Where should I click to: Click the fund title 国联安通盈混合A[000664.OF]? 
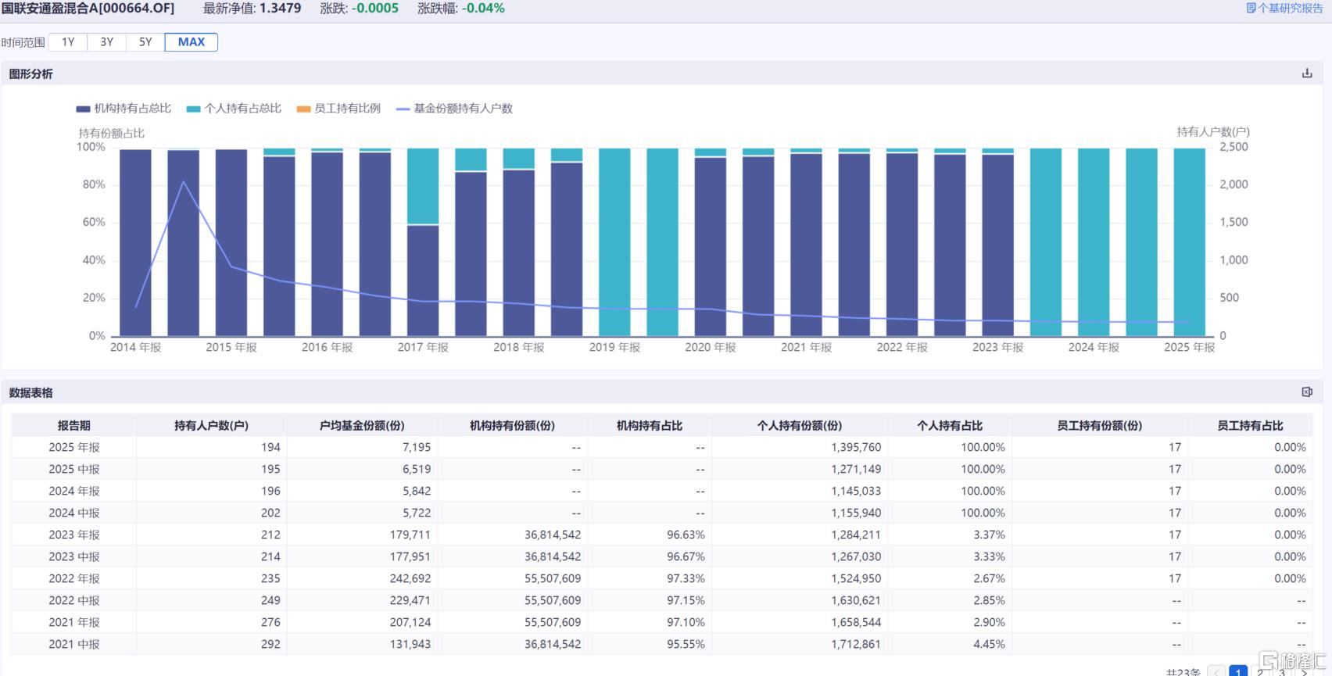pyautogui.click(x=88, y=8)
